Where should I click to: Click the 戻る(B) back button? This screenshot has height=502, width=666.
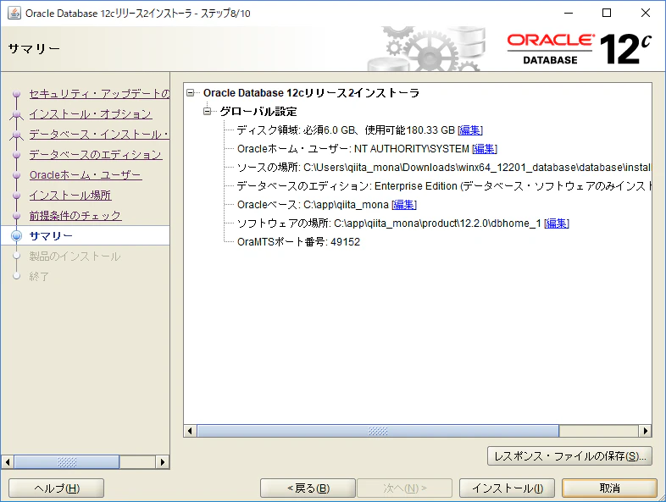(308, 488)
